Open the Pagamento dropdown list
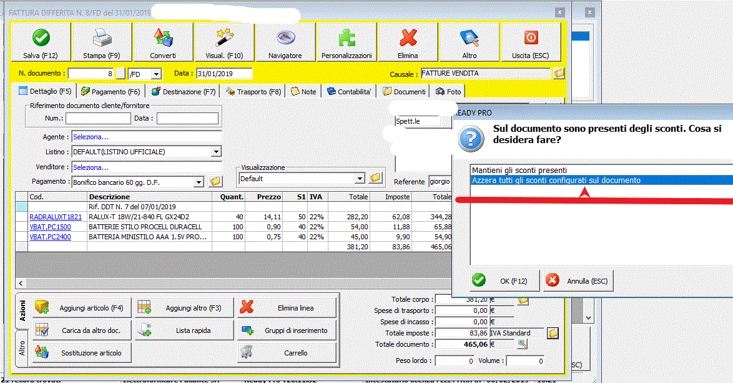Screen dimensions: 733x383 [199, 182]
